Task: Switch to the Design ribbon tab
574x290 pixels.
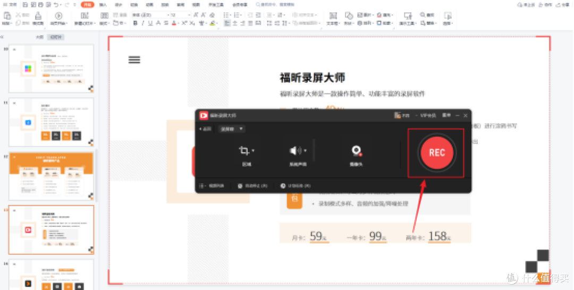Action: (119, 5)
